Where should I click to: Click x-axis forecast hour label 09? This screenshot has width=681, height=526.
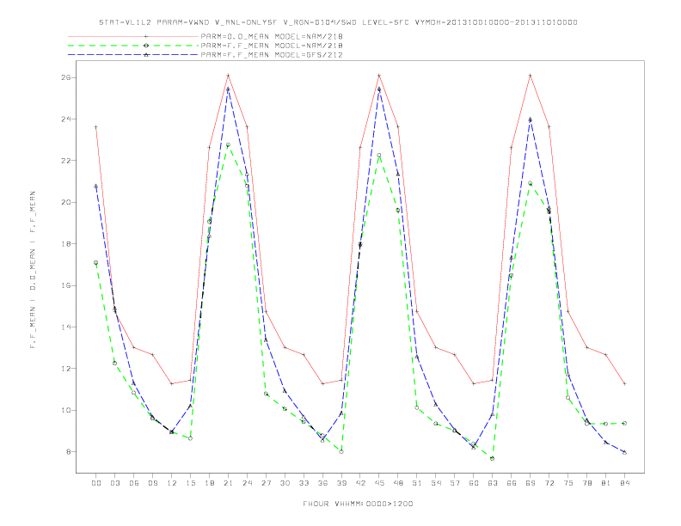click(x=152, y=483)
